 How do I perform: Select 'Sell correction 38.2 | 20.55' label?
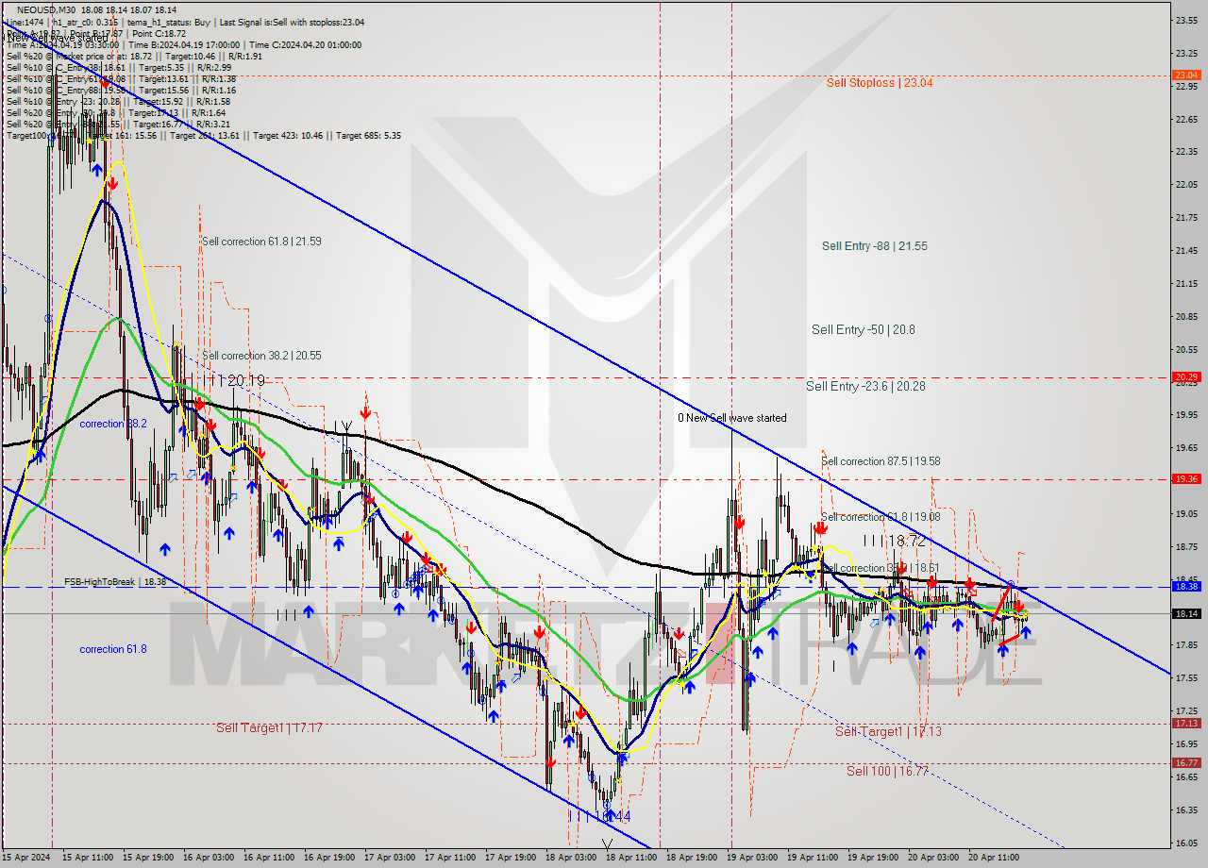(x=261, y=356)
